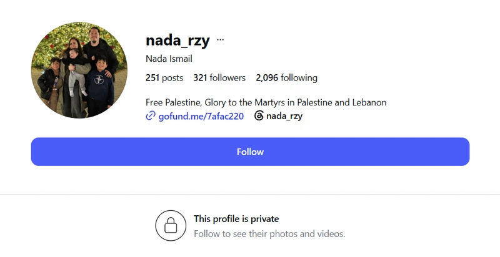This screenshot has width=500, height=257.
Task: Click the horizontal divider under Follow button
Action: point(250,194)
